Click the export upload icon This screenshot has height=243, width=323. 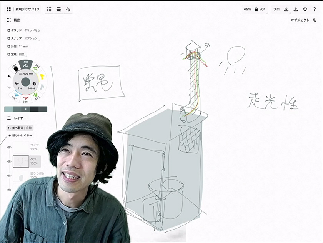(x=296, y=9)
